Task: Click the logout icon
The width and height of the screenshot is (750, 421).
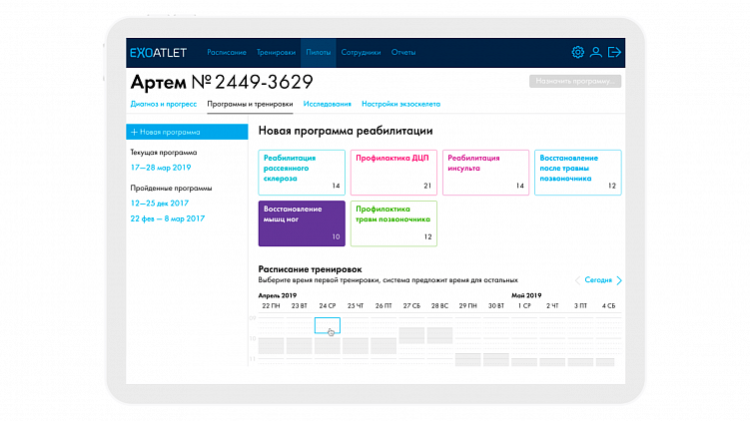Action: click(614, 52)
